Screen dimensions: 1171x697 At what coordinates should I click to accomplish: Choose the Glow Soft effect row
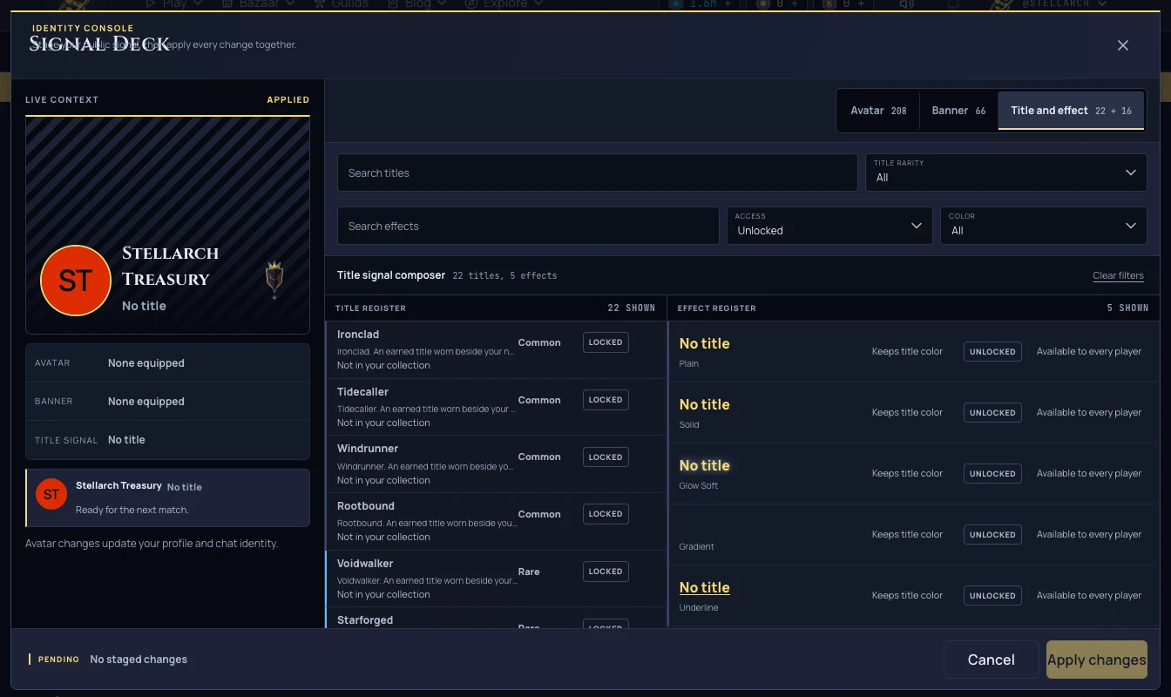(913, 474)
